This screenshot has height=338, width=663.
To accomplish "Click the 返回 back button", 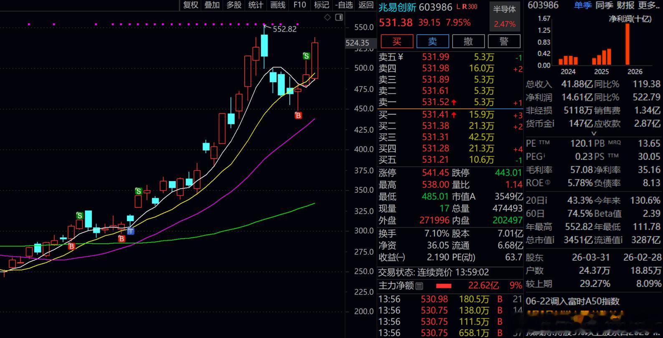I will tap(366, 5).
